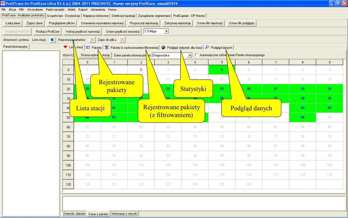Click Rozłącz ProfiCore button

point(48,32)
